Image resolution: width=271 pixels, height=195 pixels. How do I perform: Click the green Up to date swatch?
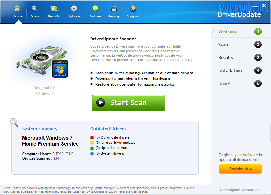[x=92, y=148]
